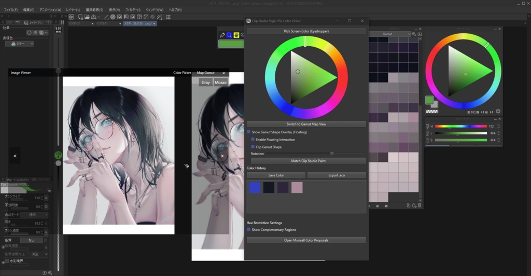
Task: Click the transparent color checkered swatch
Action: (x=431, y=112)
